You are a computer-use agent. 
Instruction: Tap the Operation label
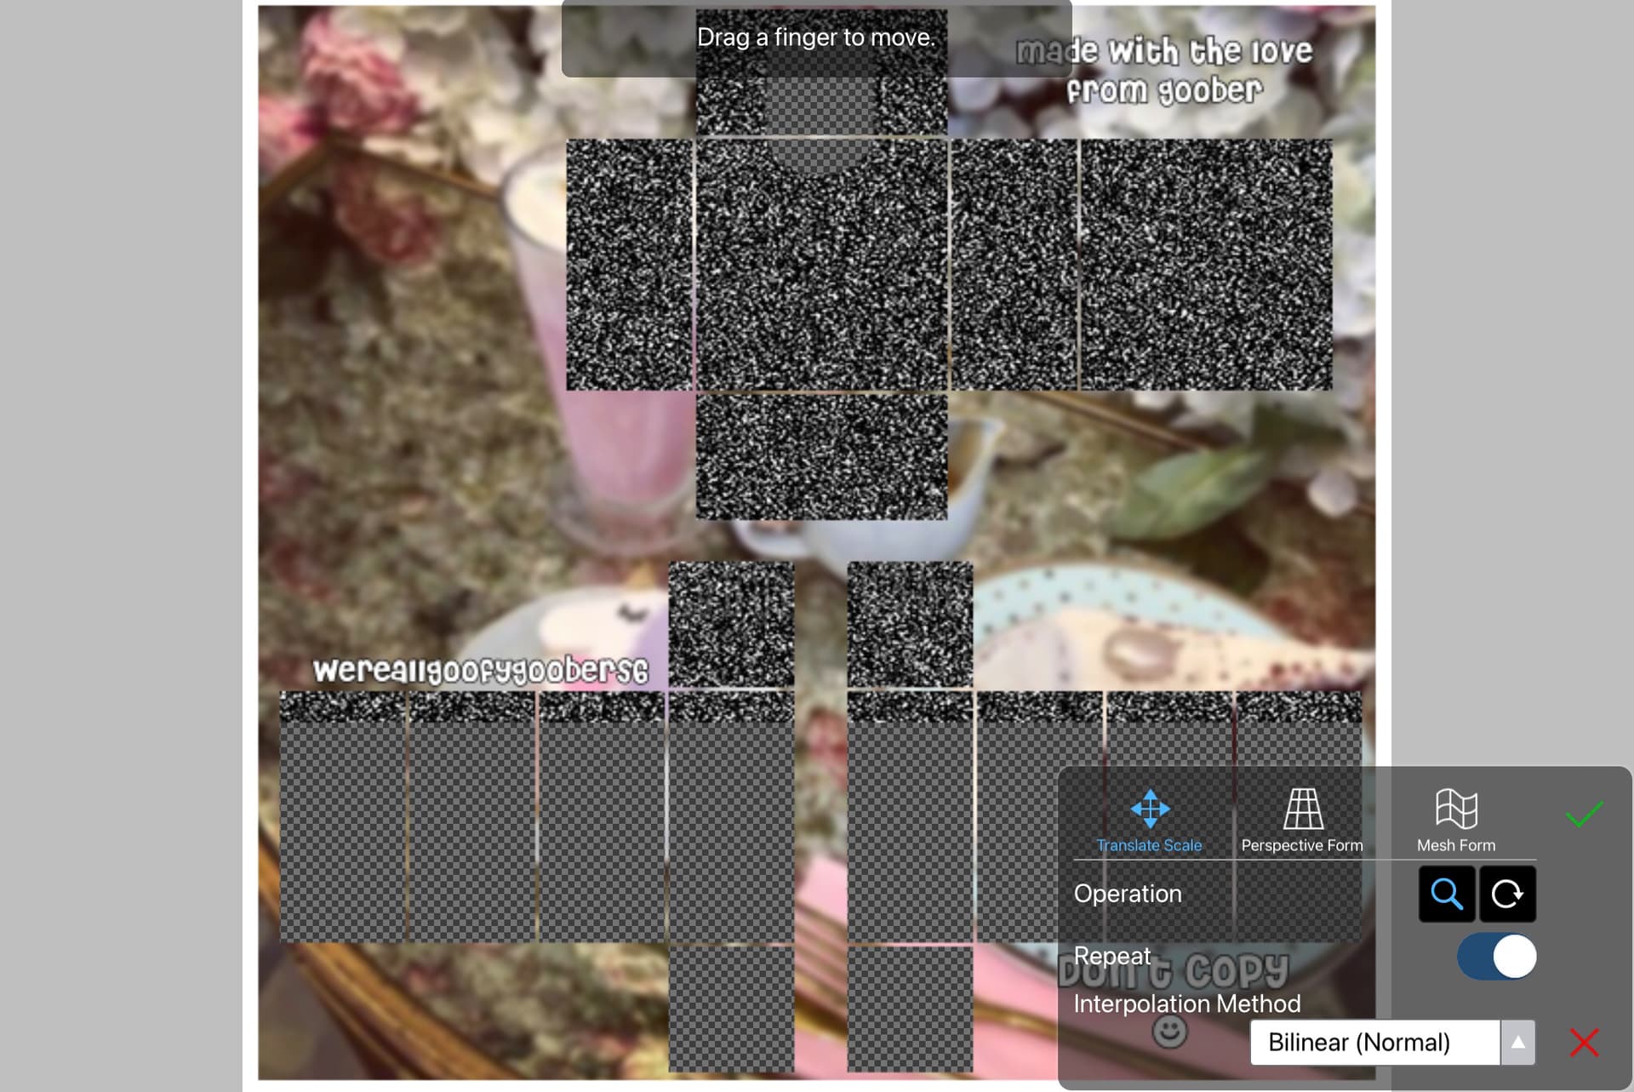click(x=1128, y=894)
